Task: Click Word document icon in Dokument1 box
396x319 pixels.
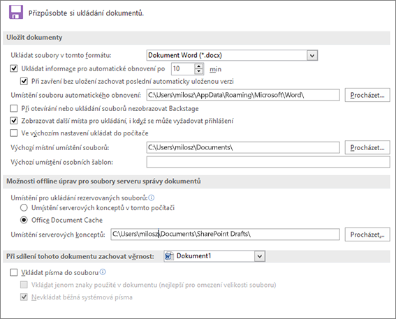Action: [169, 256]
